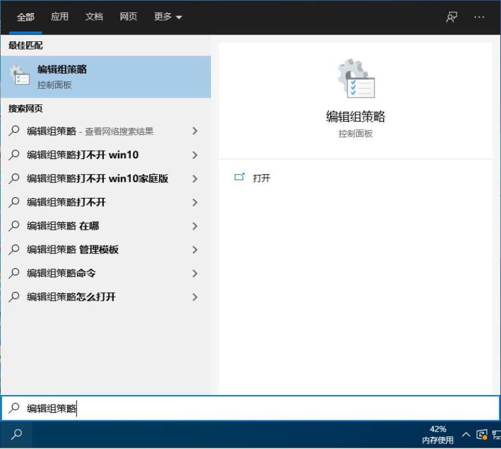
Task: Click the large 编辑组策略 gear icon in preview
Action: (x=356, y=78)
